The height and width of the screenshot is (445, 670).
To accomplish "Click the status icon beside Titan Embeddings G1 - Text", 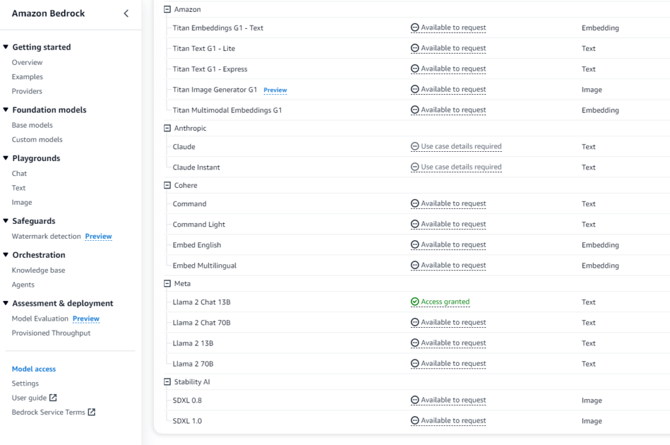I will pyautogui.click(x=414, y=27).
